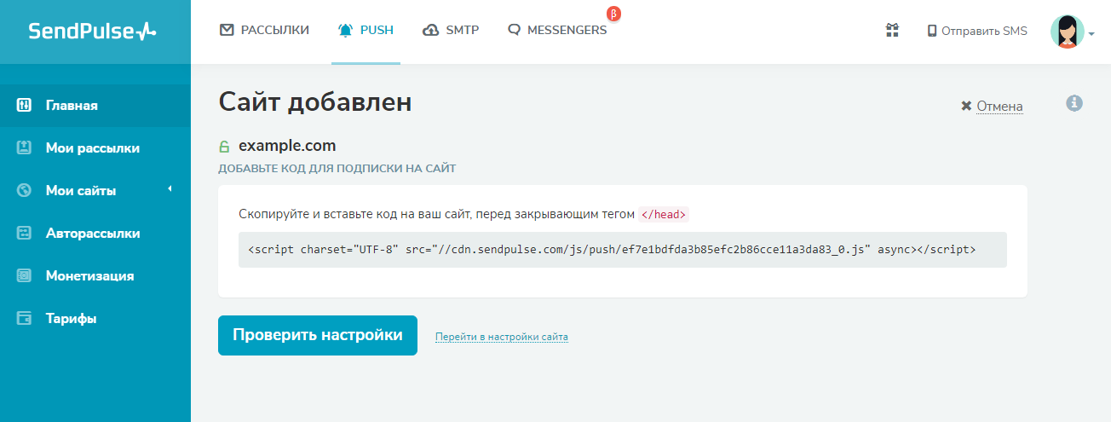Image resolution: width=1111 pixels, height=422 pixels.
Task: Click ДОБАВЬТЕ КОД ДЛЯ ПОДПИСКИ НА САЙТ subtitle
Action: pos(337,168)
